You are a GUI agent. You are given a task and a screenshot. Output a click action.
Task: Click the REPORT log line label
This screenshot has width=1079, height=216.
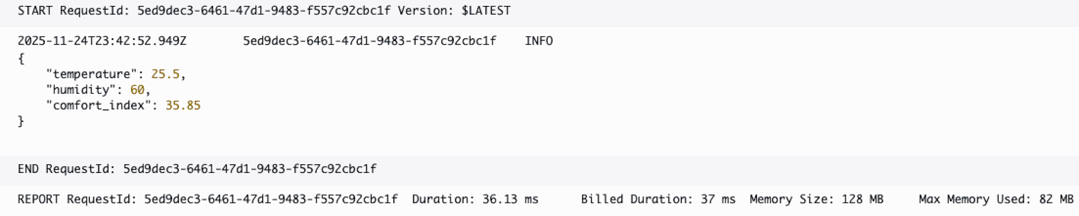(x=38, y=199)
